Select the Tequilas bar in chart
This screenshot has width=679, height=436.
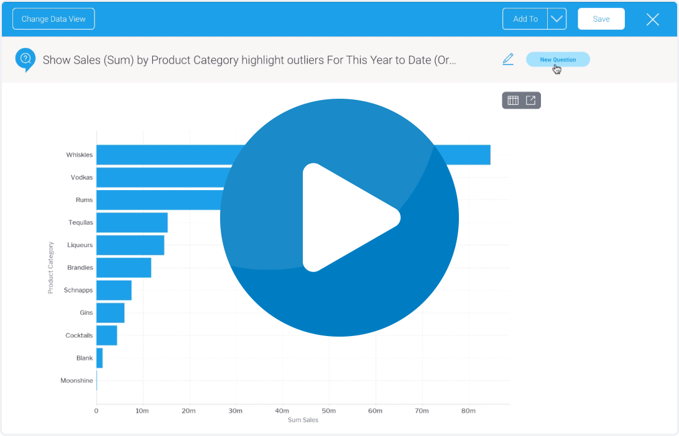(132, 222)
